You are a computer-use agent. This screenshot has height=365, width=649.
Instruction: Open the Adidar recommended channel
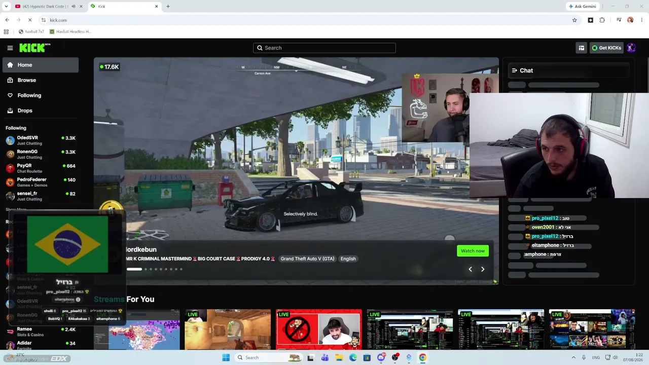coord(41,345)
